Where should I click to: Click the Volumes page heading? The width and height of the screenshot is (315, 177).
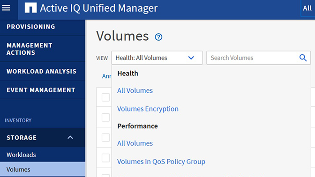pos(122,36)
